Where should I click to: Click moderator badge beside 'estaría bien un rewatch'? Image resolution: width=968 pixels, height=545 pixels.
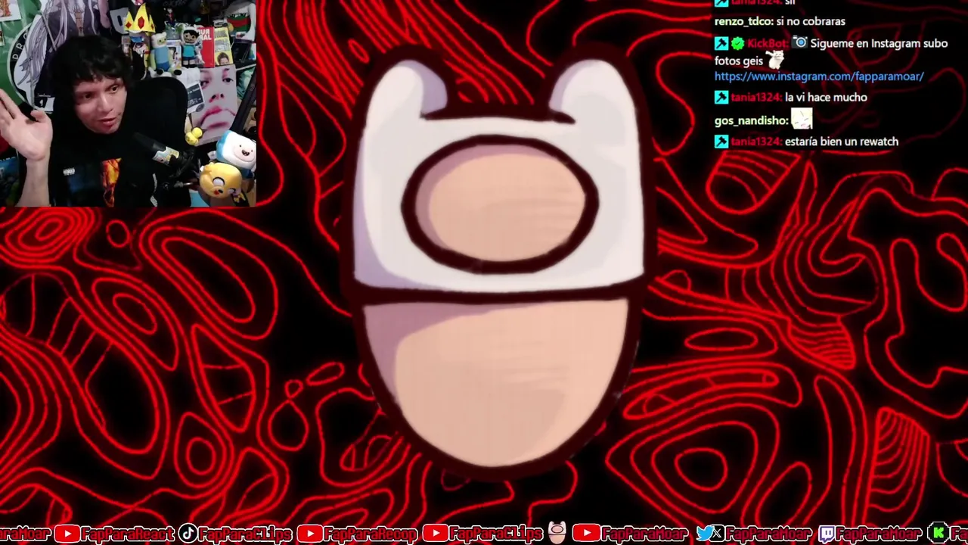click(x=721, y=142)
